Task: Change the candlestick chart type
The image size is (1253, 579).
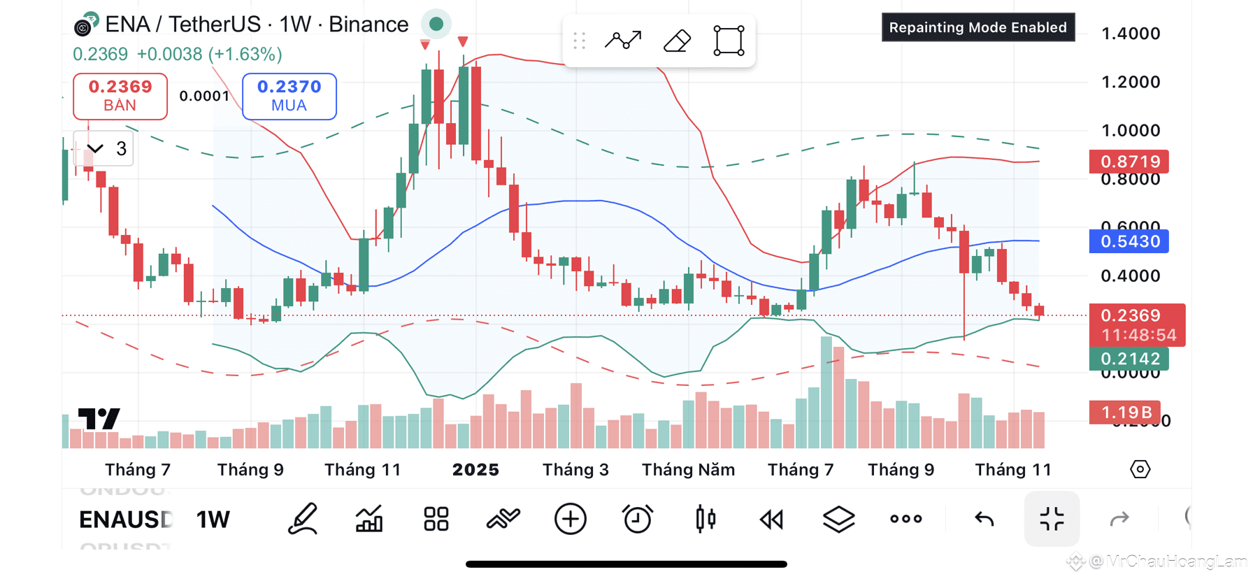Action: click(705, 519)
